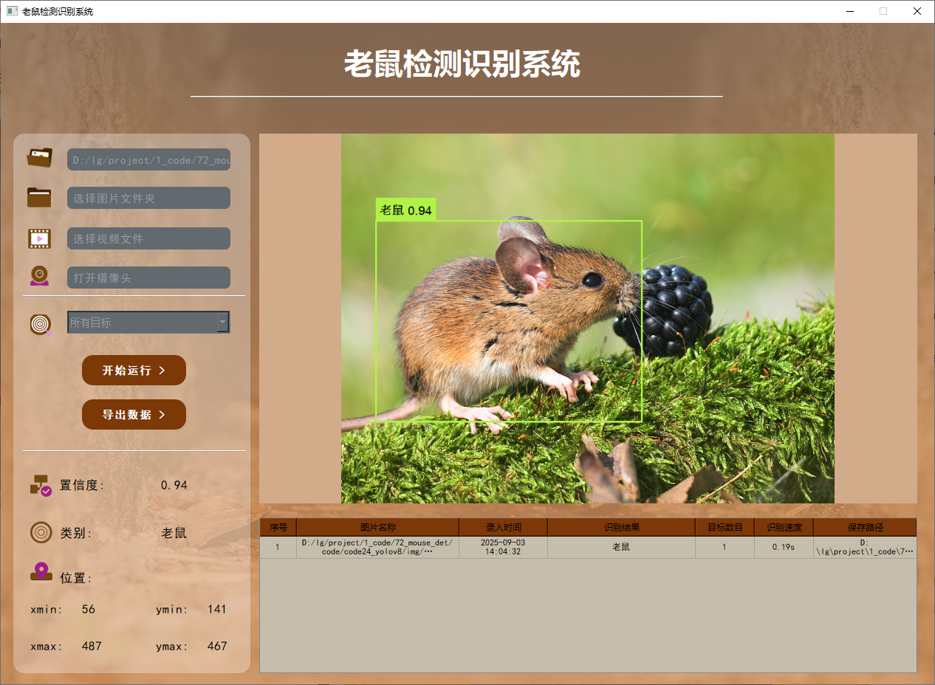935x685 pixels.
Task: Close the 老鼠检测识别系统 window
Action: 917,11
